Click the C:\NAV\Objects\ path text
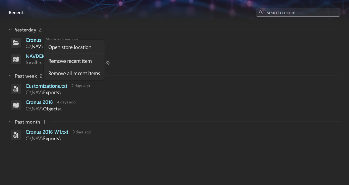Image resolution: width=349 pixels, height=185 pixels. click(43, 109)
